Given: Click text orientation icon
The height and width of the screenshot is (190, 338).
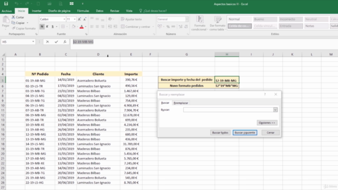Looking at the screenshot, I should [110, 19].
